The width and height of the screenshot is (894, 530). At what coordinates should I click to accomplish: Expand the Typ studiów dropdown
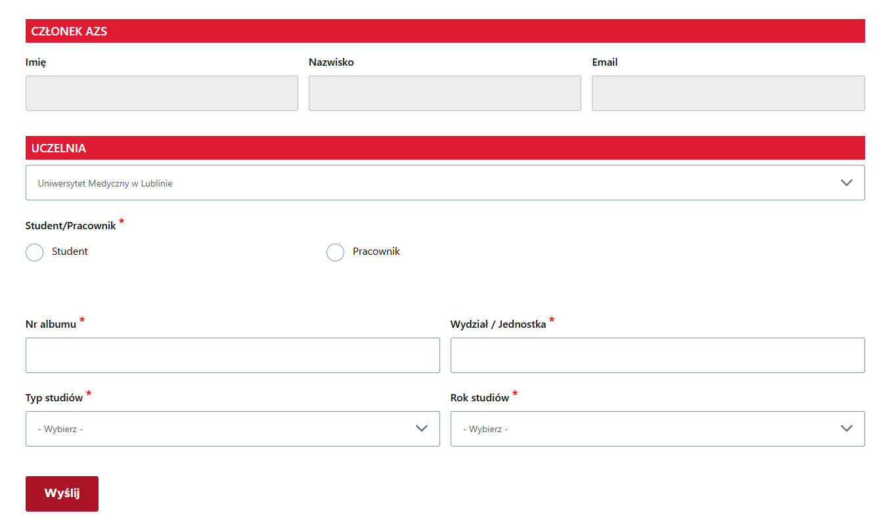233,429
